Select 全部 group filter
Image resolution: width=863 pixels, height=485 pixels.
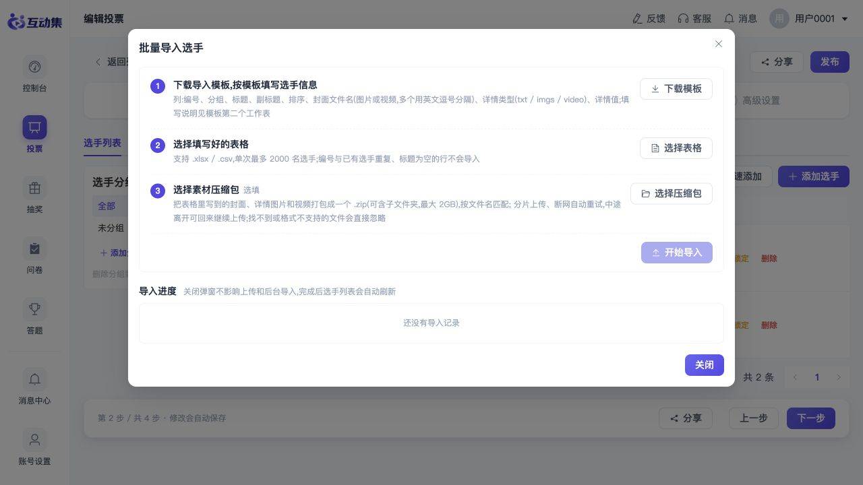107,206
